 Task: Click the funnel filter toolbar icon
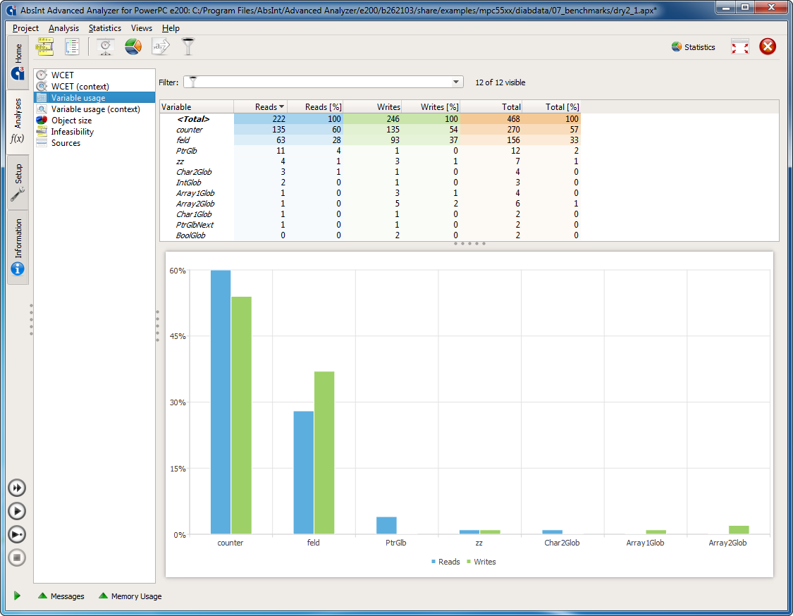(188, 47)
